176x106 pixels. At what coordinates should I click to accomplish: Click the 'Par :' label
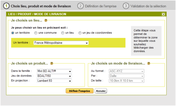94,76
